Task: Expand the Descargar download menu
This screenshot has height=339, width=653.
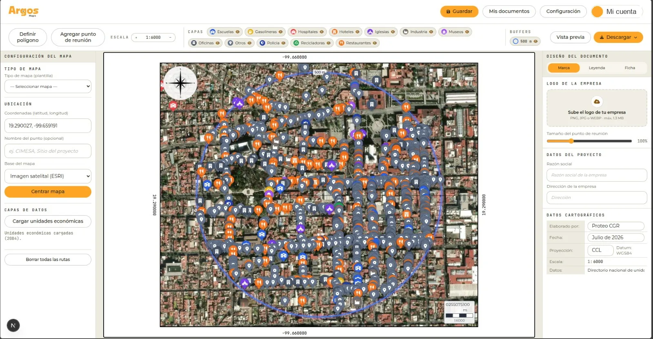Action: pos(618,37)
